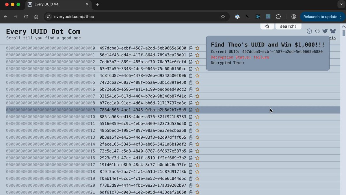This screenshot has height=195, width=346.
Task: Copy UUID starting with 9b3ea5f2
Action: click(191, 137)
